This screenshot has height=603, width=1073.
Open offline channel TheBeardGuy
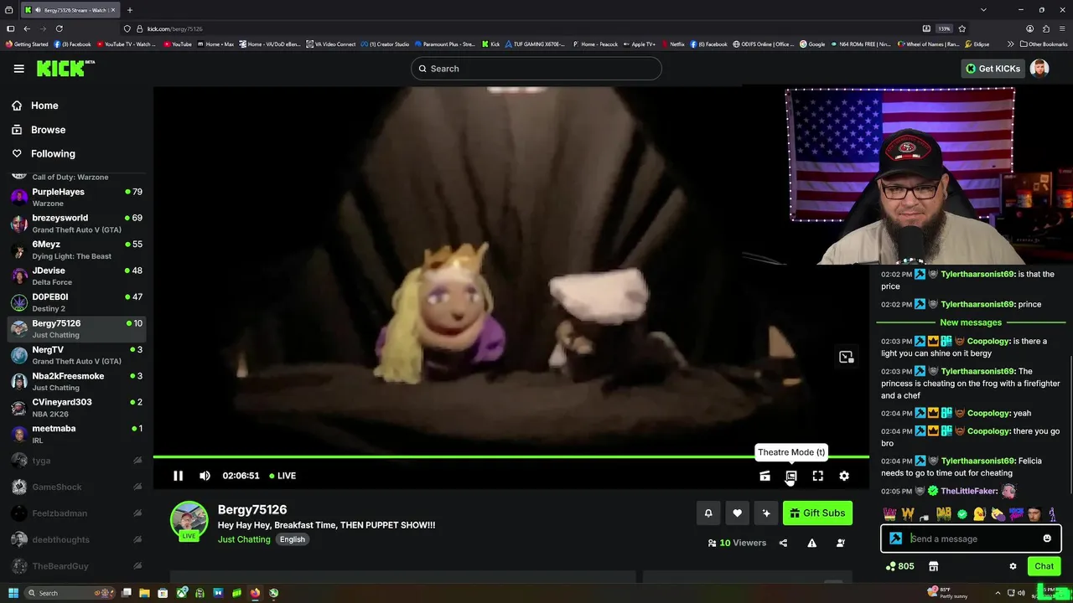77,566
